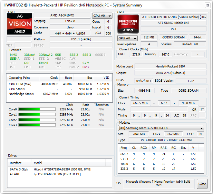Click the empty TDP field
213x194 pixels.
point(23,45)
